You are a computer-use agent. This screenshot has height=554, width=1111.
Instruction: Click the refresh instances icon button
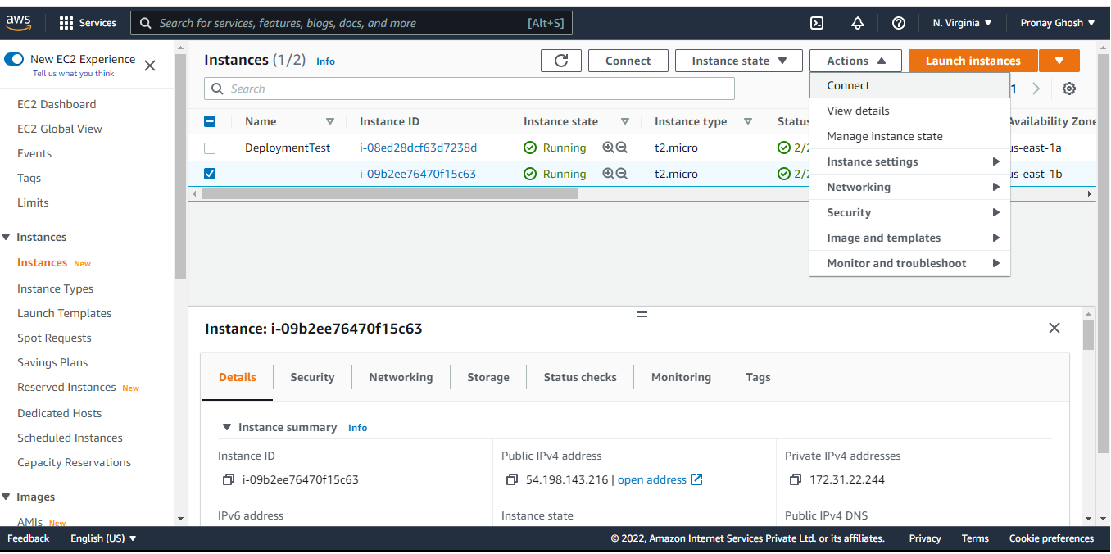pyautogui.click(x=561, y=61)
